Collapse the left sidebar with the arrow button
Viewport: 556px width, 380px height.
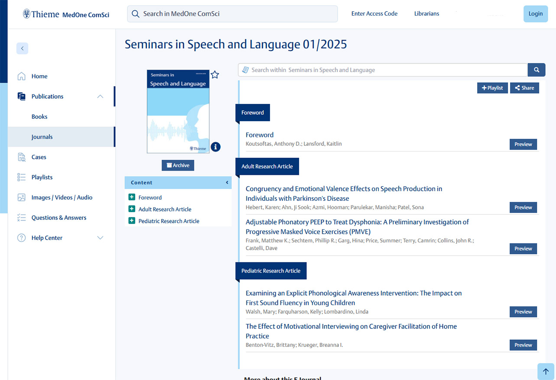click(22, 48)
